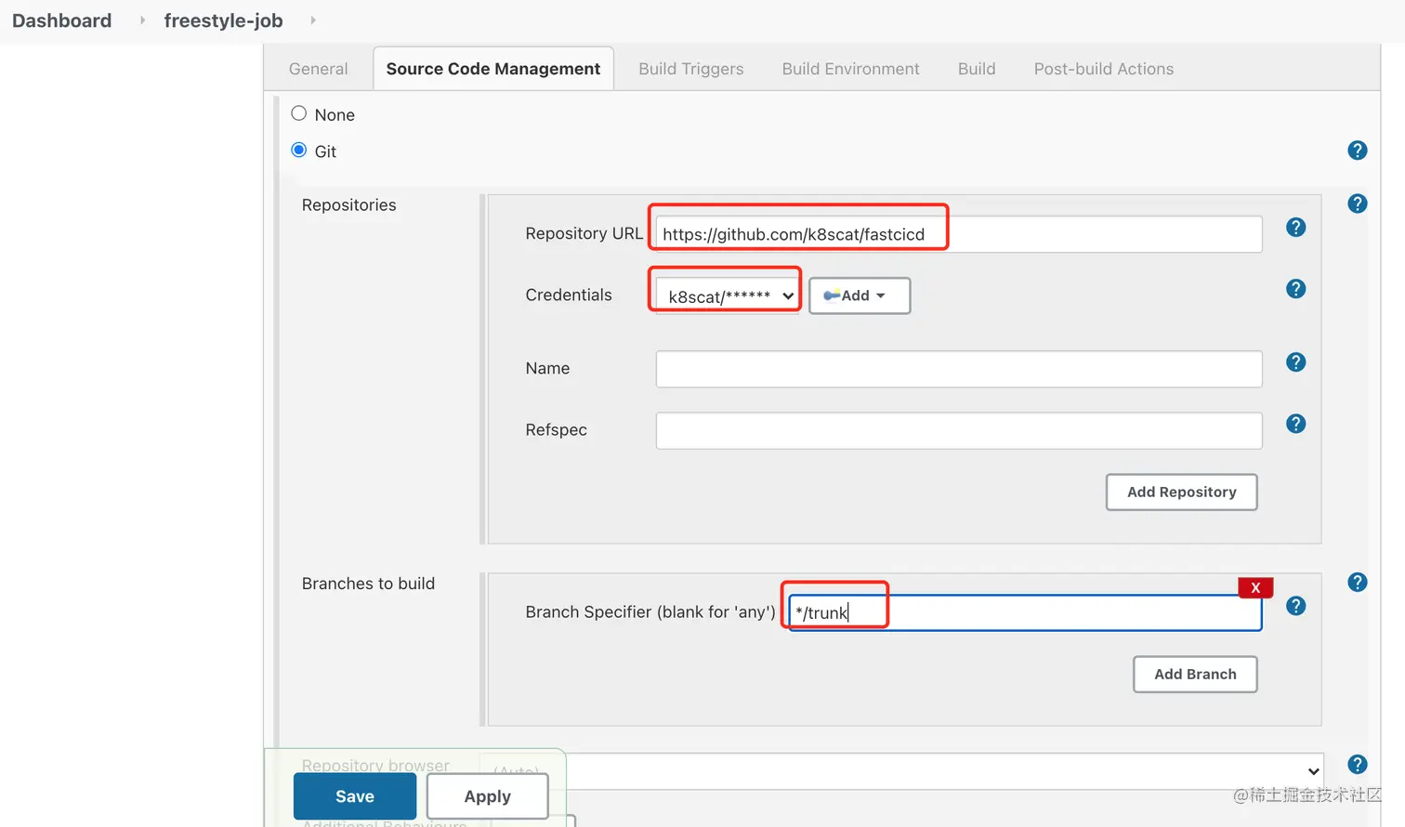Viewport: 1405px width, 827px height.
Task: Open help icon beside Repository URL field
Action: click(x=1295, y=228)
